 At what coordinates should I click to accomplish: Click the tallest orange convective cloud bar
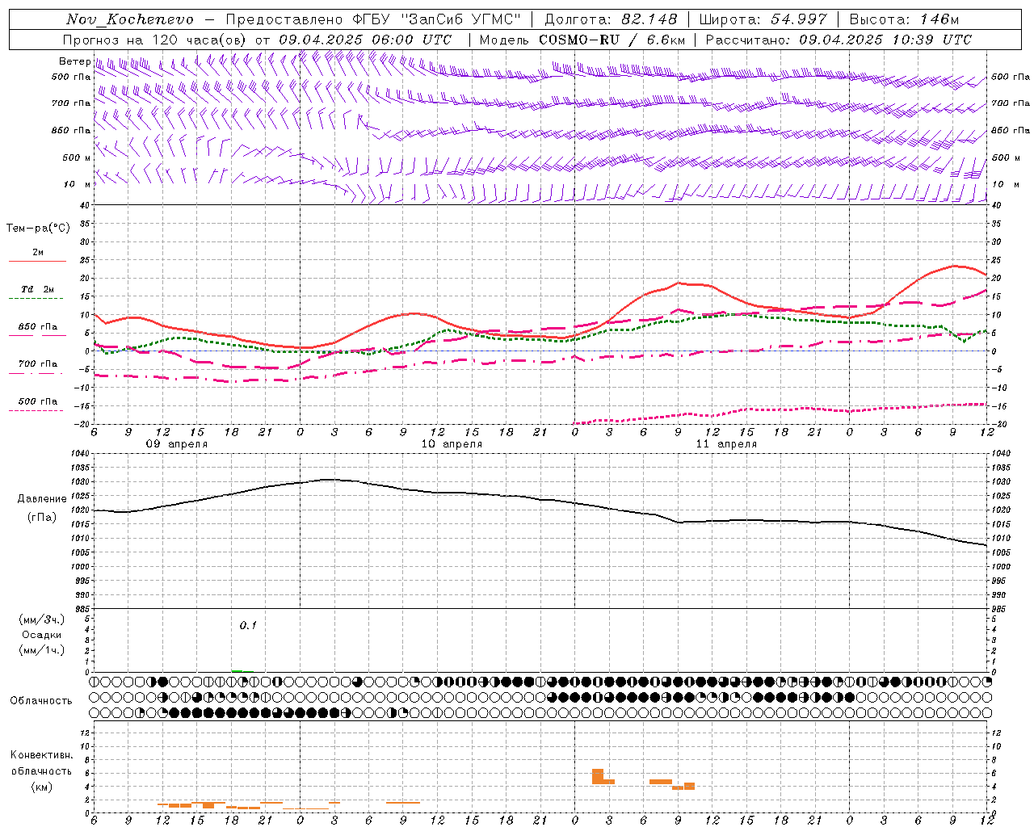598,776
